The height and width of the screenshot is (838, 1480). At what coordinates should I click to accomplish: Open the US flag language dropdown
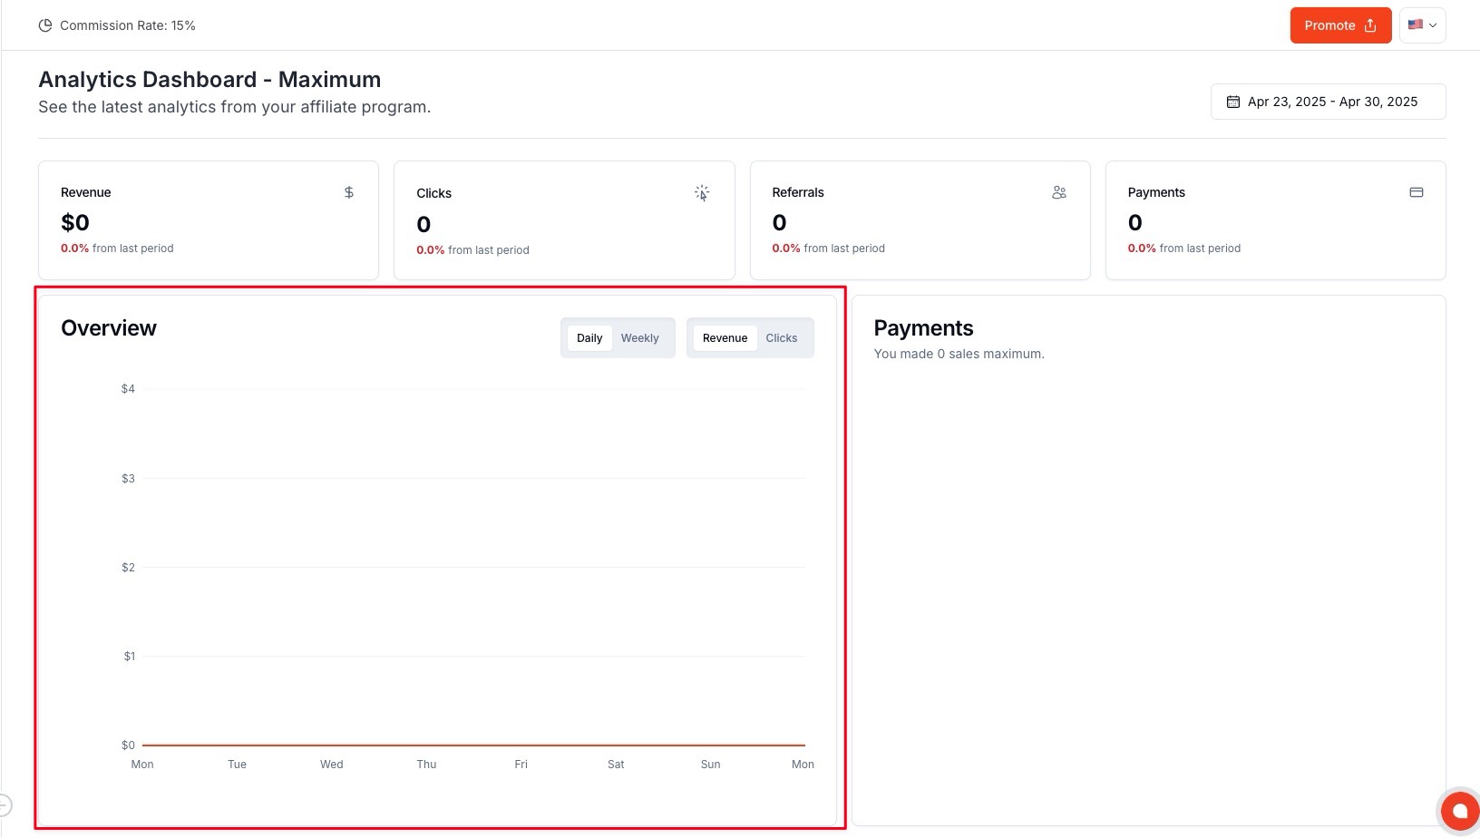click(1422, 25)
